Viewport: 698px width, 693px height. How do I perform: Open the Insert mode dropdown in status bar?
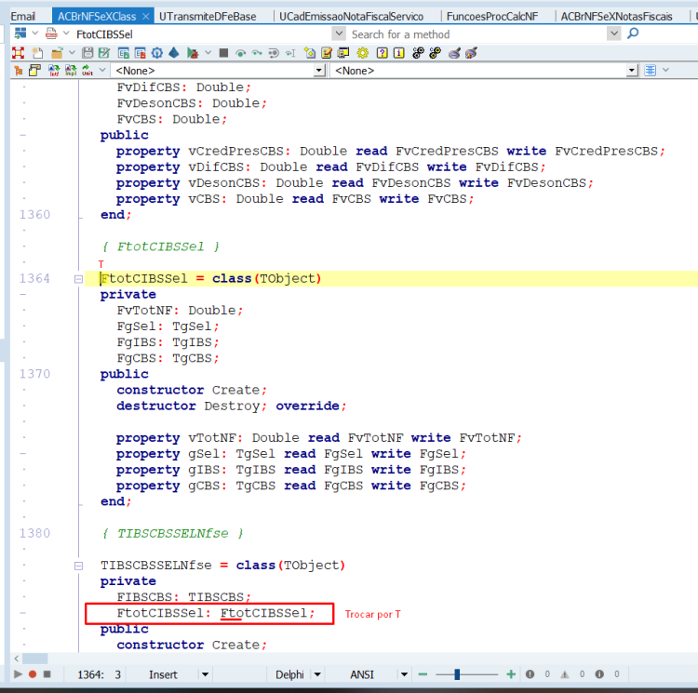point(205,674)
